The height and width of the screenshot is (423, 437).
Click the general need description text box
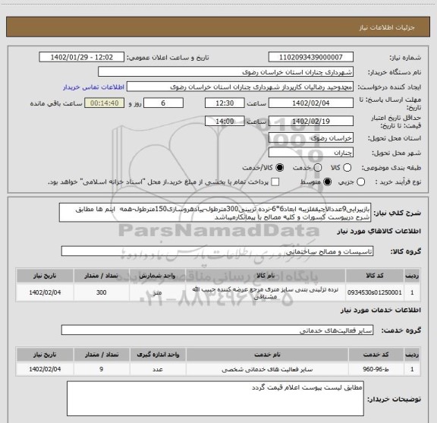[x=215, y=213]
